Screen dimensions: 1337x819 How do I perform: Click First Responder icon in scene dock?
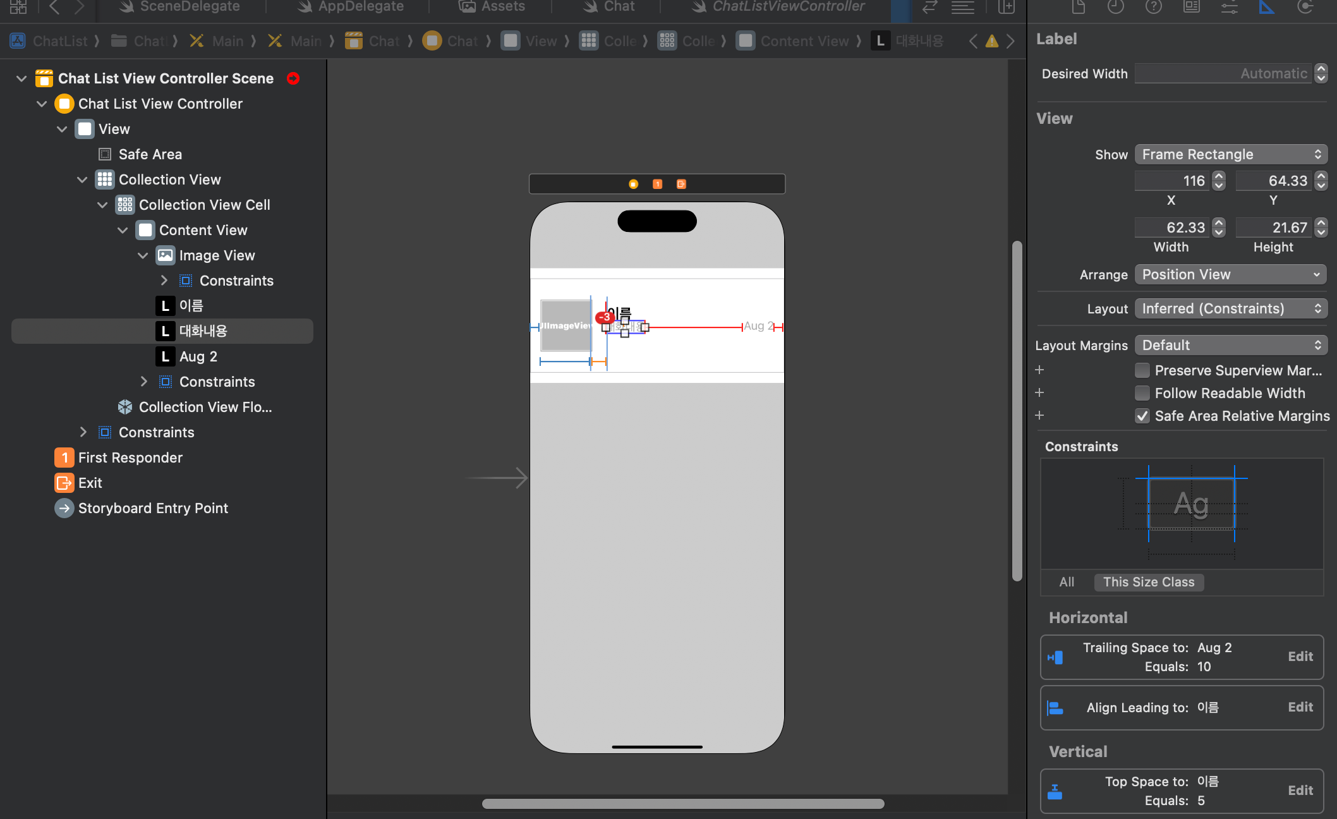tap(657, 184)
